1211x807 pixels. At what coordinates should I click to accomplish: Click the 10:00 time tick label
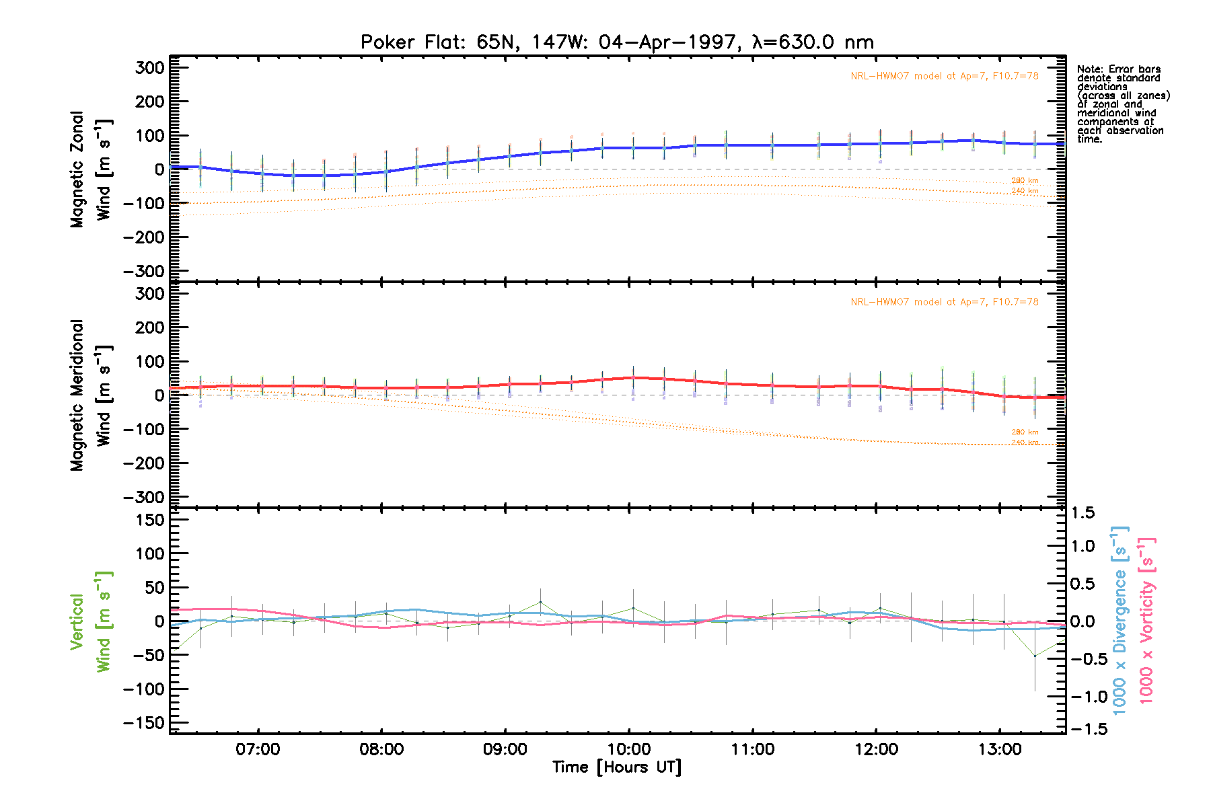(629, 750)
